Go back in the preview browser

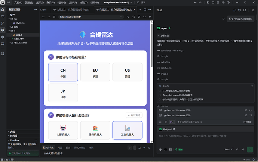(x=43, y=17)
